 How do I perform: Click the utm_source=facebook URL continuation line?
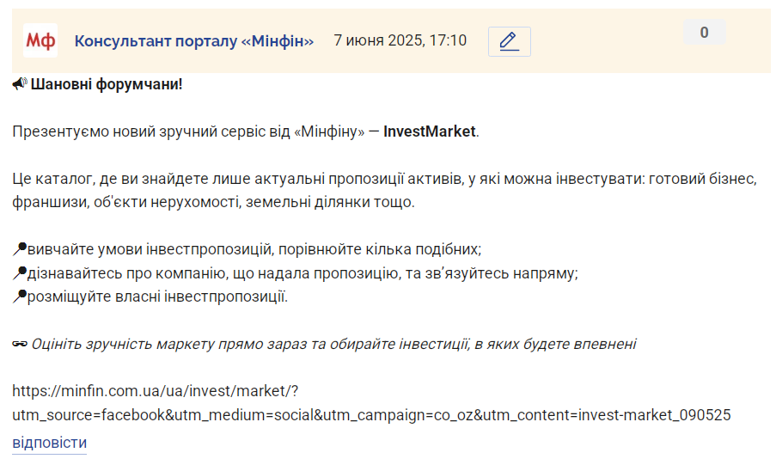[371, 415]
